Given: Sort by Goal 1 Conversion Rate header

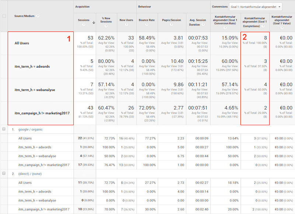Looking at the screenshot, I should [x=225, y=20].
